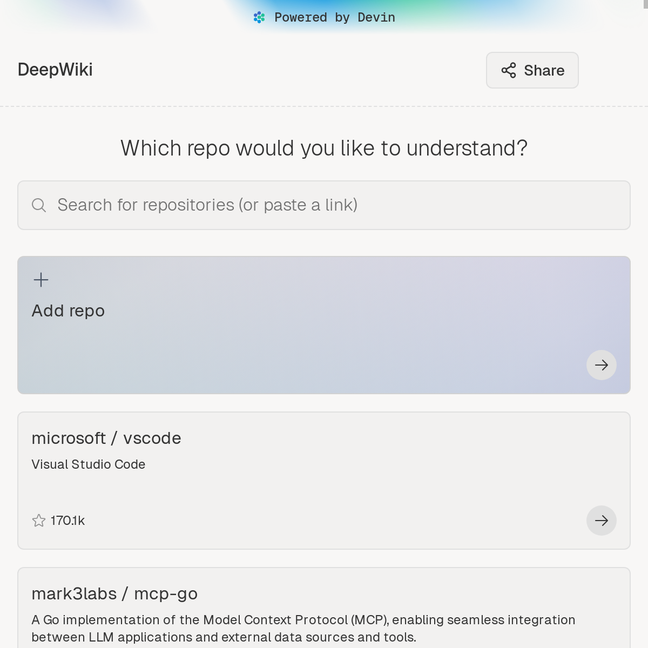Screen dimensions: 648x648
Task: Click the Visual Studio Code description text
Action: (88, 464)
